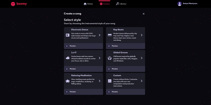
Task: Click the Electronic Dance turntable icon
Action: click(68, 35)
